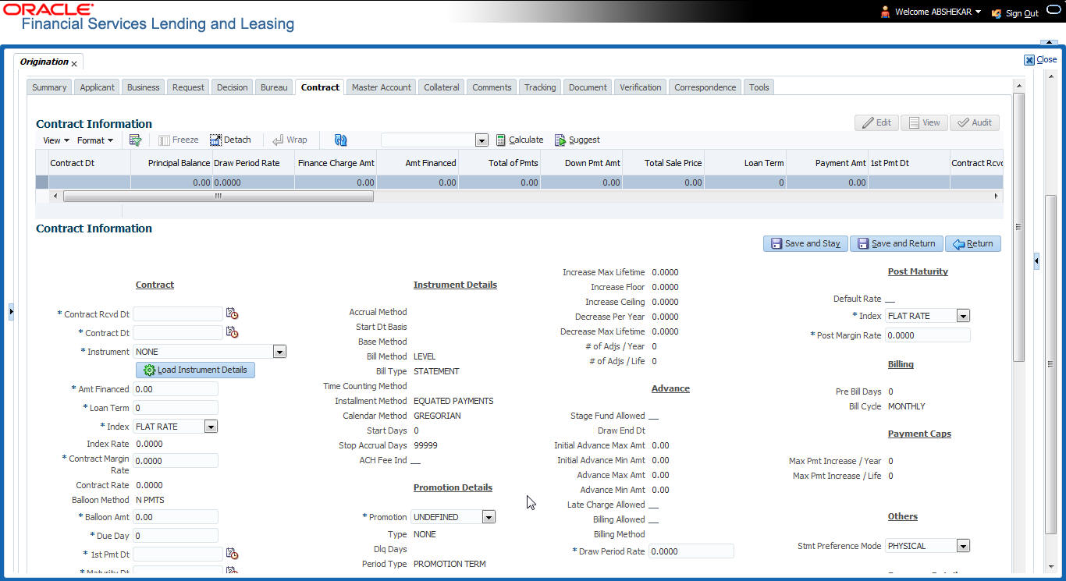Click the Due Day input field
The height and width of the screenshot is (581, 1066).
[x=176, y=536]
